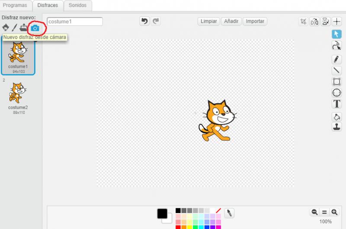Pick the bright green palette swatch
This screenshot has width=346, height=229.
coord(195,227)
